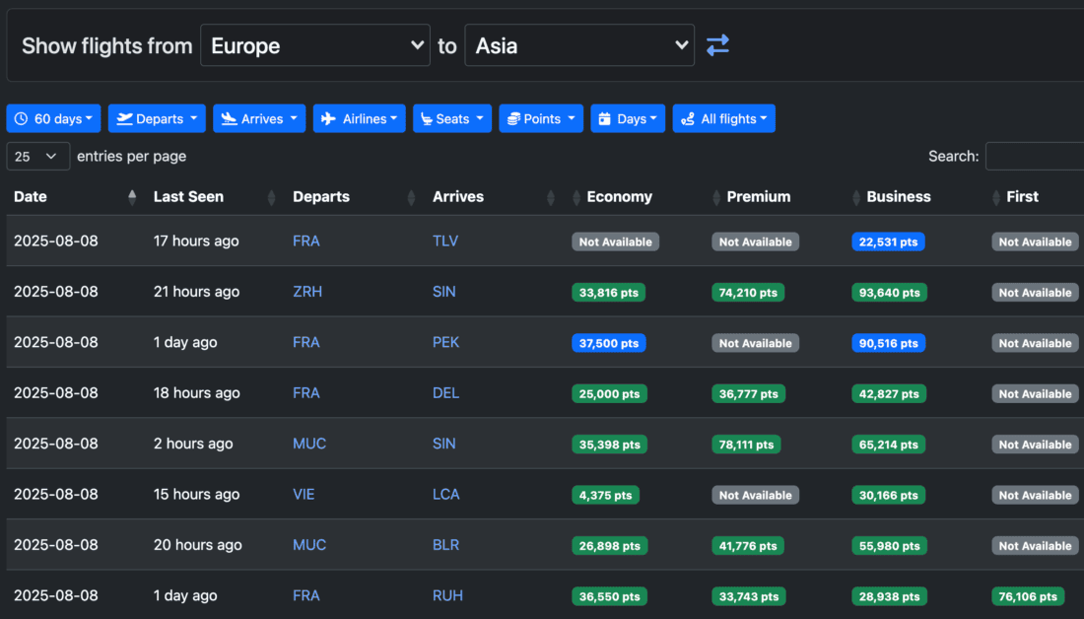Click sort arrows beside Arrives header

pyautogui.click(x=551, y=197)
